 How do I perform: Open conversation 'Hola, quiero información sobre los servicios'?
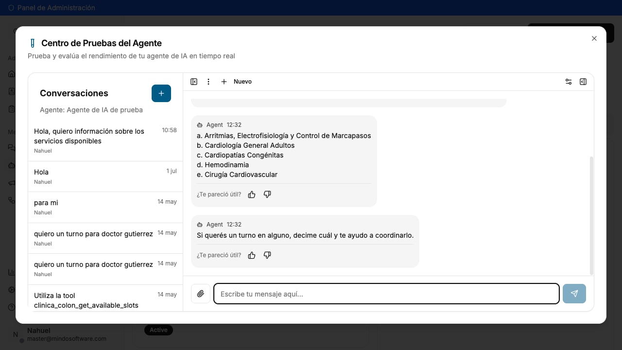(x=105, y=140)
